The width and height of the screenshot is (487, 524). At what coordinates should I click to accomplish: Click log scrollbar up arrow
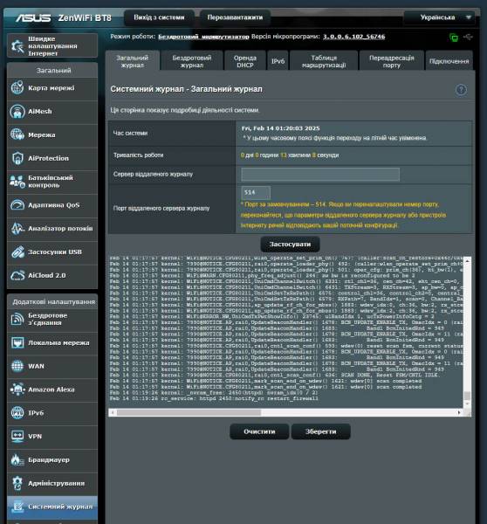point(467,260)
